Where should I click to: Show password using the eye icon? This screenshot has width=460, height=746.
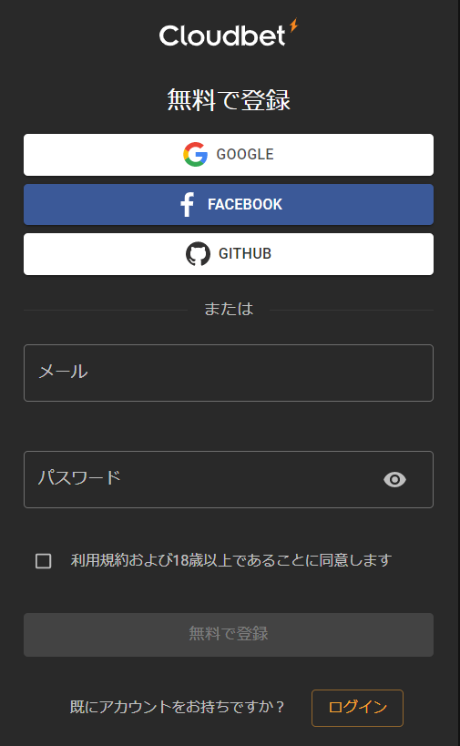[394, 479]
